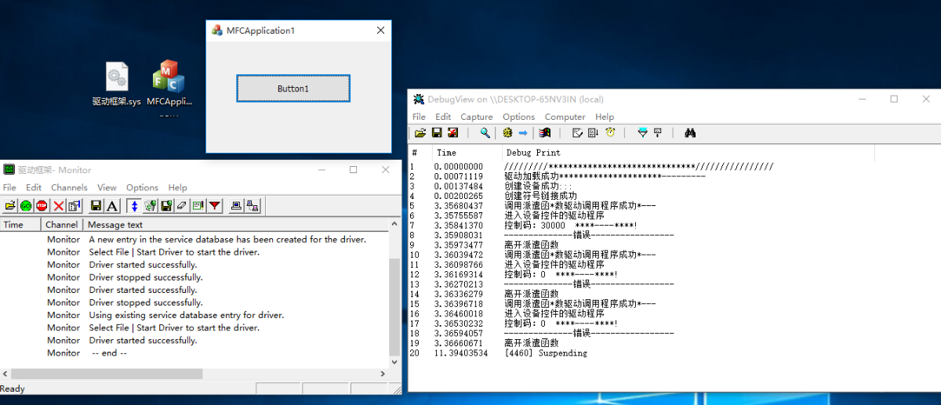Toggle the blue up-down arrows autoscroll icon
The width and height of the screenshot is (941, 405).
(134, 206)
